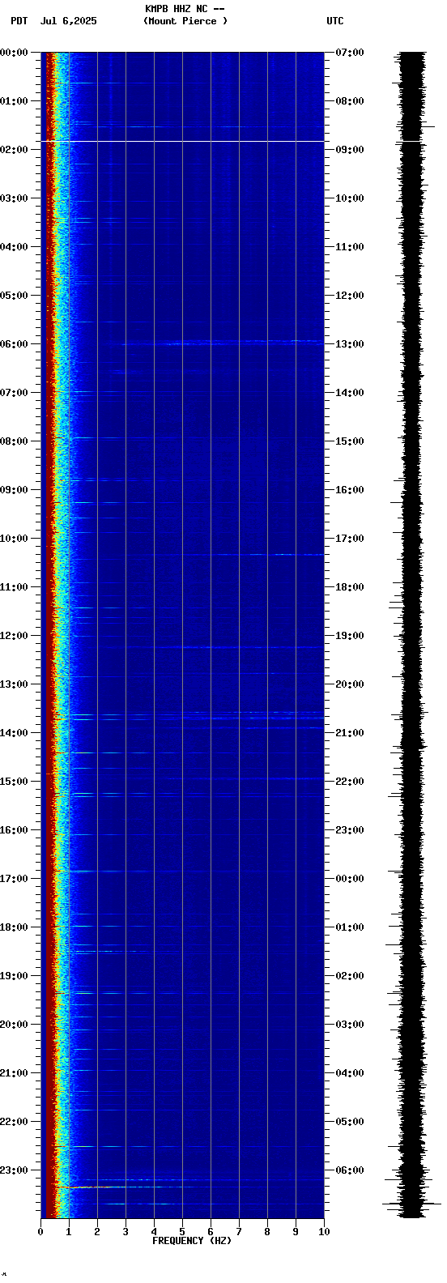The image size is (447, 1283).
Task: Click the frequency axis tick '5'
Action: (182, 1232)
